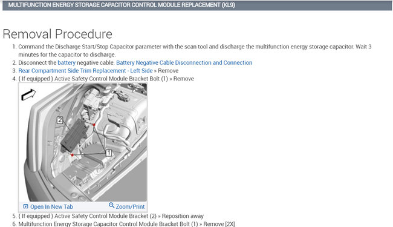Open the 'battery' term link in step 2
The height and width of the screenshot is (227, 393).
(x=67, y=63)
